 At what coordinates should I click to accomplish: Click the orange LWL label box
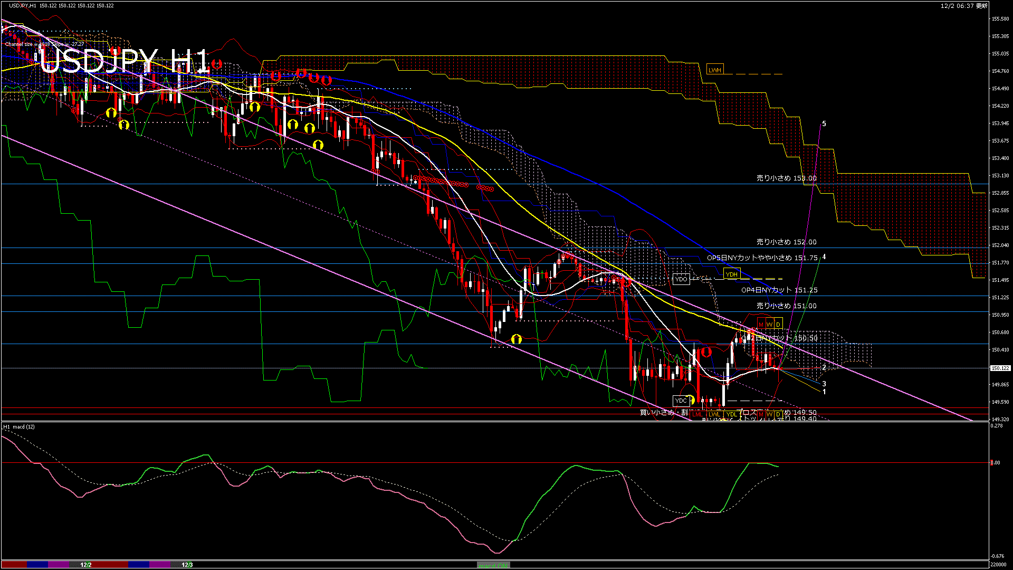[x=714, y=414]
